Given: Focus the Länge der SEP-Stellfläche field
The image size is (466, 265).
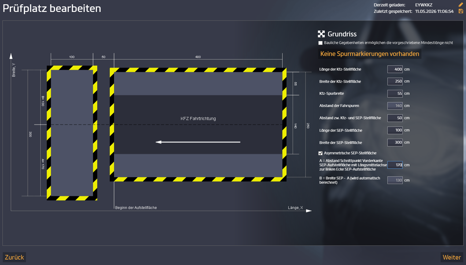Looking at the screenshot, I should click(x=395, y=130).
